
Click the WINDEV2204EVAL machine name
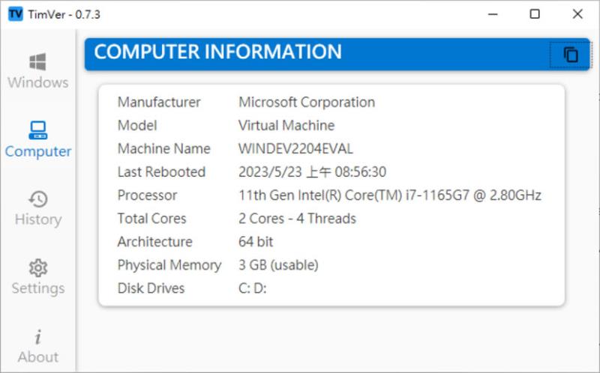[x=295, y=148]
